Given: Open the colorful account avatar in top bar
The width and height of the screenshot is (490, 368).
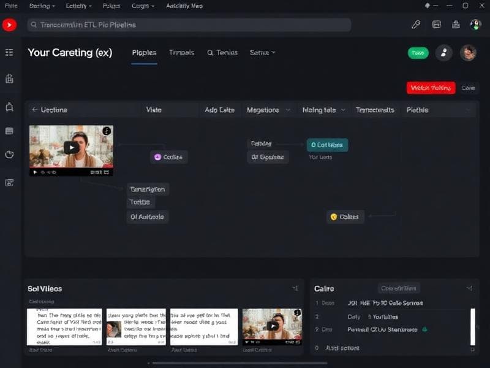Looking at the screenshot, I should (x=476, y=25).
